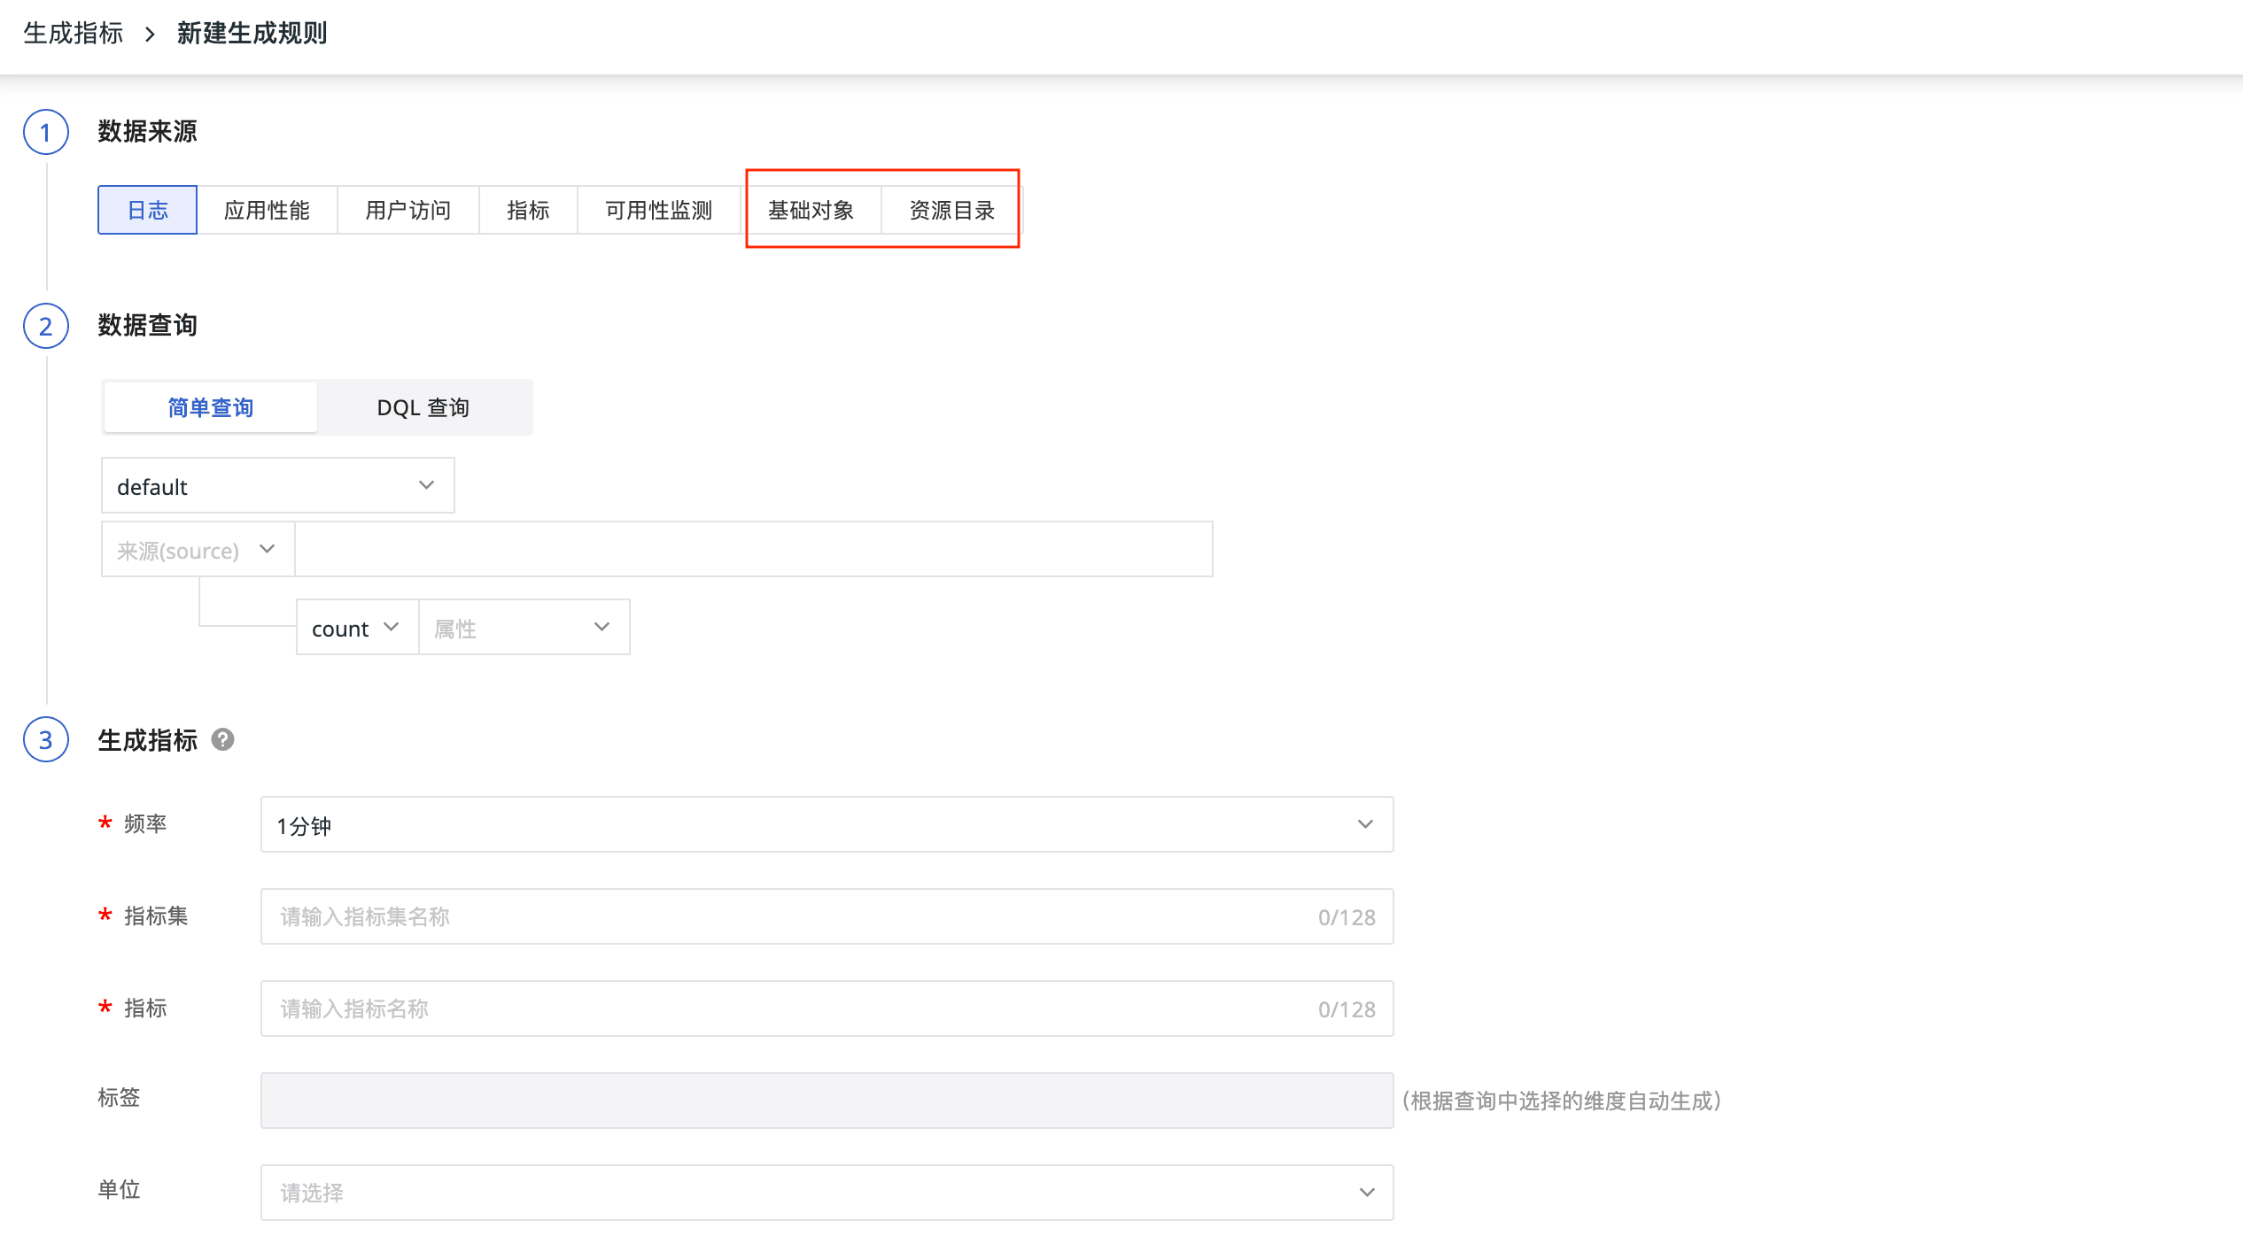Expand the 来源(source) dropdown
Image resolution: width=2243 pixels, height=1236 pixels.
pyautogui.click(x=198, y=550)
